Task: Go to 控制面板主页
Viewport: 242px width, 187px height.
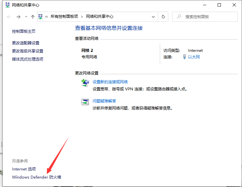Action: coord(24,31)
